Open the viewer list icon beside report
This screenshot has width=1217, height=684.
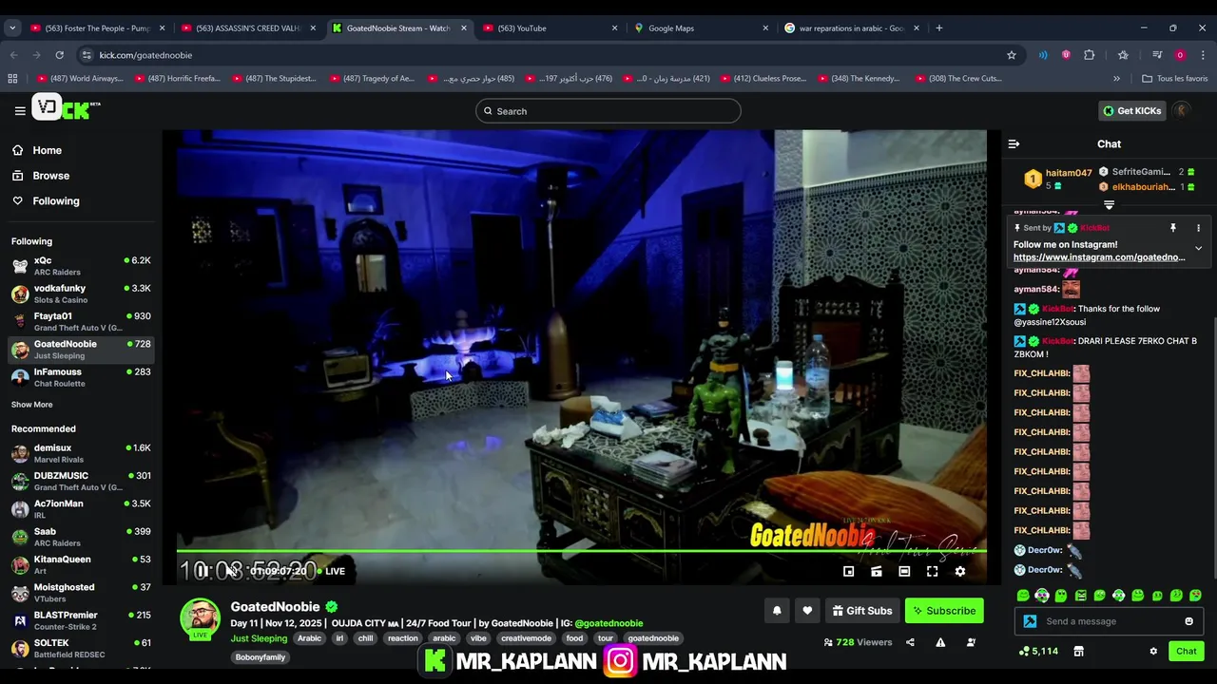(x=971, y=642)
